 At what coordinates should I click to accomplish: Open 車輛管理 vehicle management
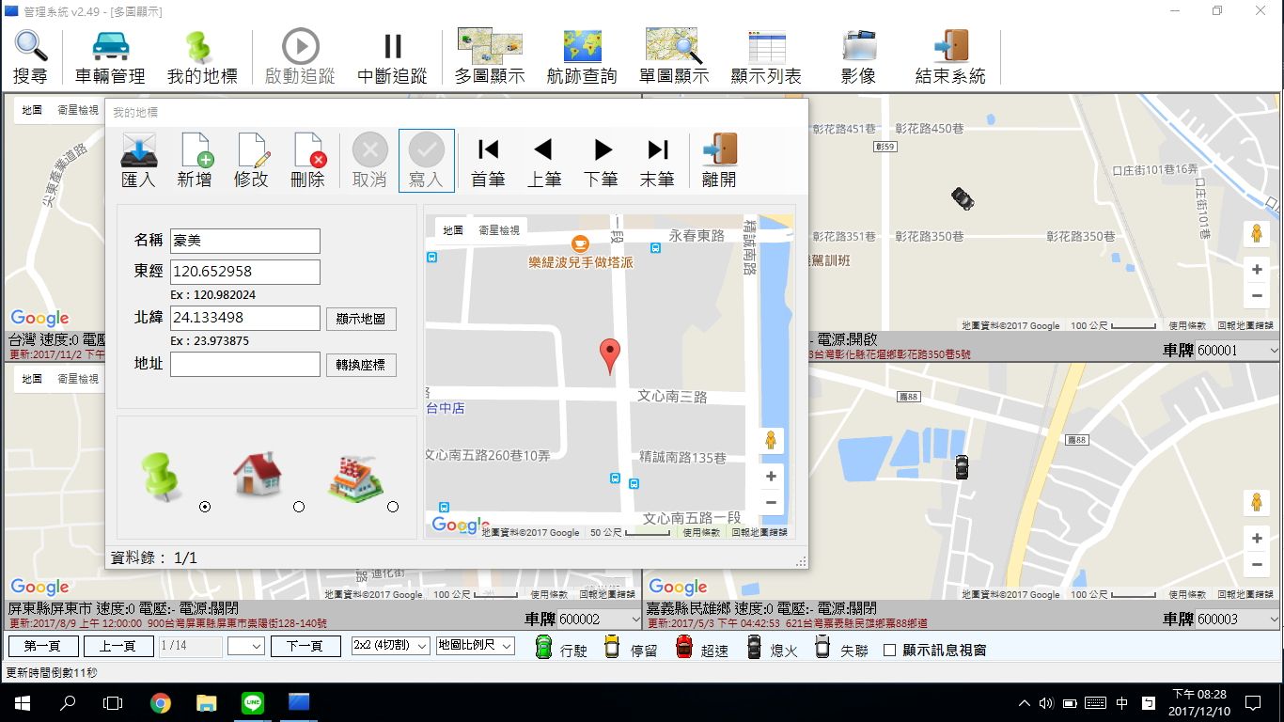(x=110, y=47)
